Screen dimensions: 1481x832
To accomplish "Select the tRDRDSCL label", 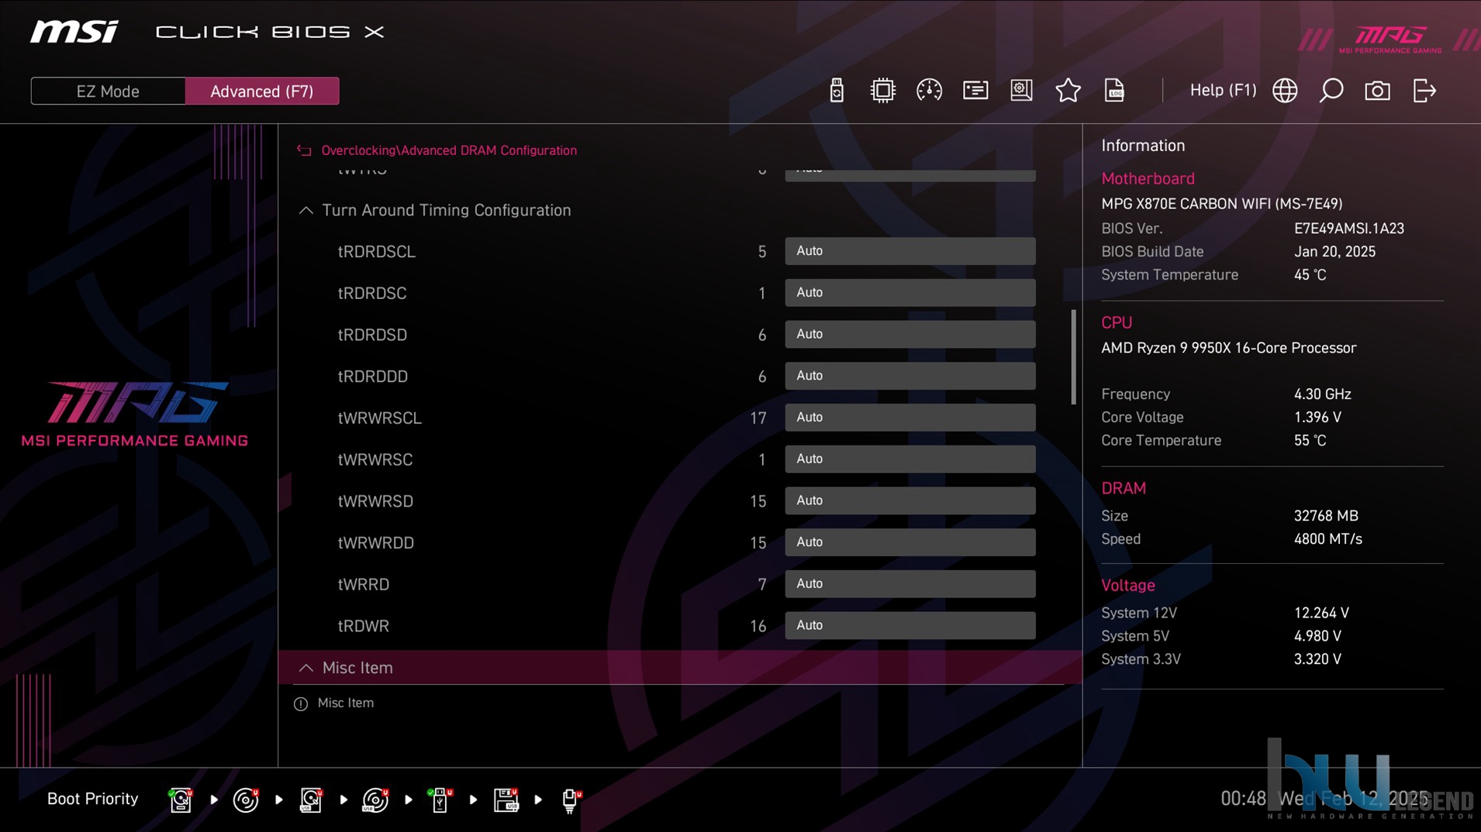I will [x=376, y=252].
